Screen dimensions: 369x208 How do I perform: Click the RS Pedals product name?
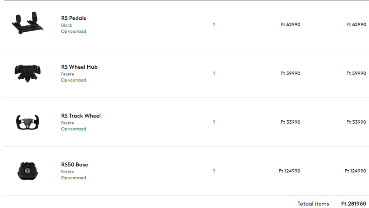74,18
